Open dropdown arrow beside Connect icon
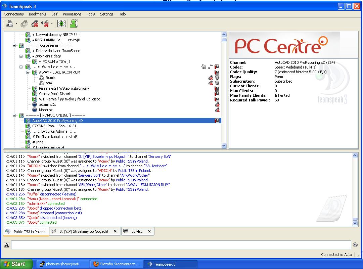The image size is (363, 269). point(16,24)
